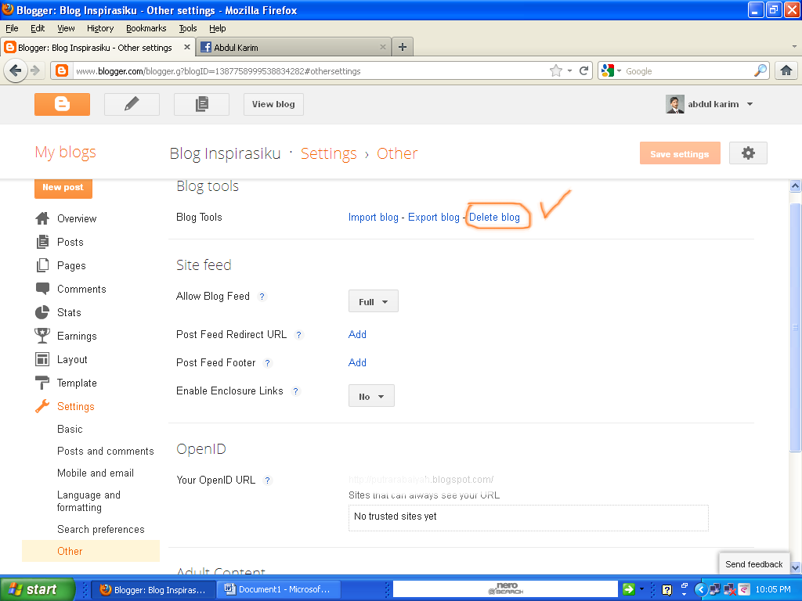This screenshot has height=601, width=802.
Task: Open the Enable Enclosure Links No dropdown
Action: click(371, 396)
